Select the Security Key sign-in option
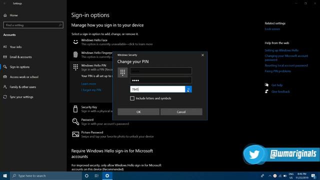320x180 pixels. coord(92,109)
